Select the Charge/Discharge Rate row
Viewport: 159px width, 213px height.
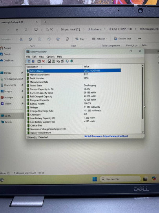[73, 111]
